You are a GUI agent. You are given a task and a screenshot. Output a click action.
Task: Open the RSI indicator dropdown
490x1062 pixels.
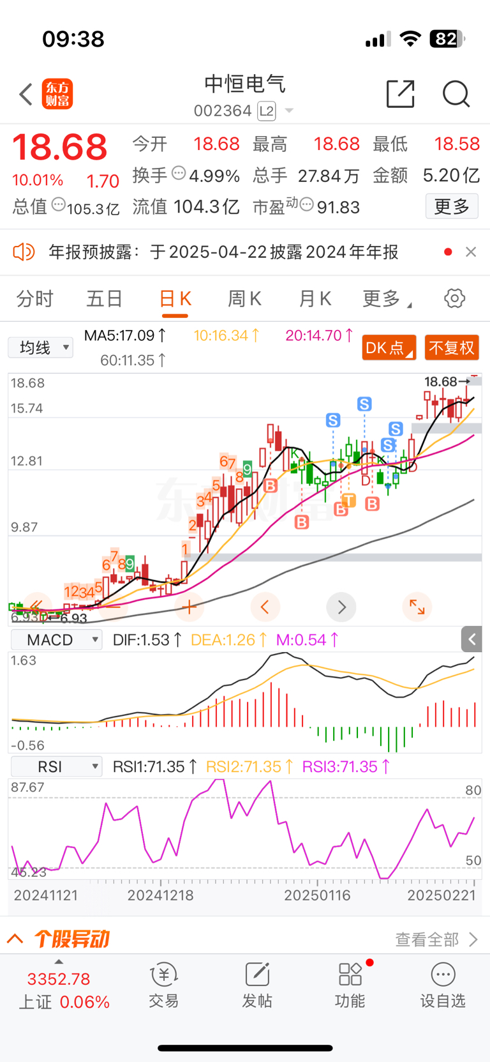pos(57,766)
